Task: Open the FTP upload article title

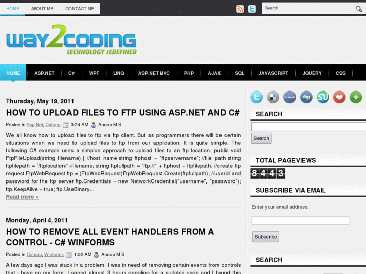Action: tap(123, 113)
